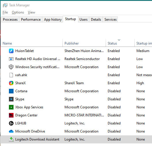Sort by the Status column header
The height and width of the screenshot is (146, 152).
click(120, 43)
